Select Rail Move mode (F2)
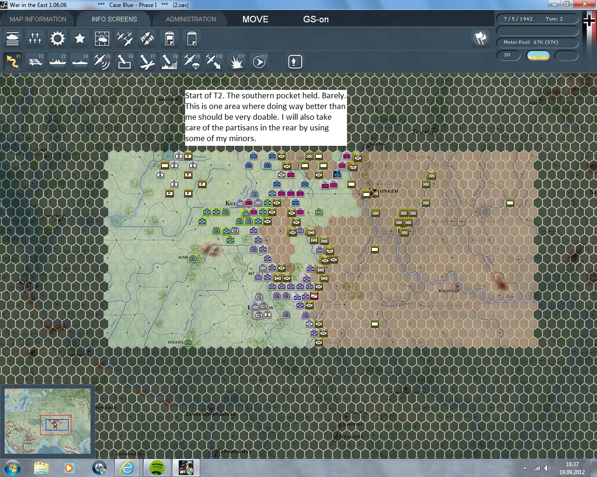Screen dimensions: 597x477 [35, 61]
